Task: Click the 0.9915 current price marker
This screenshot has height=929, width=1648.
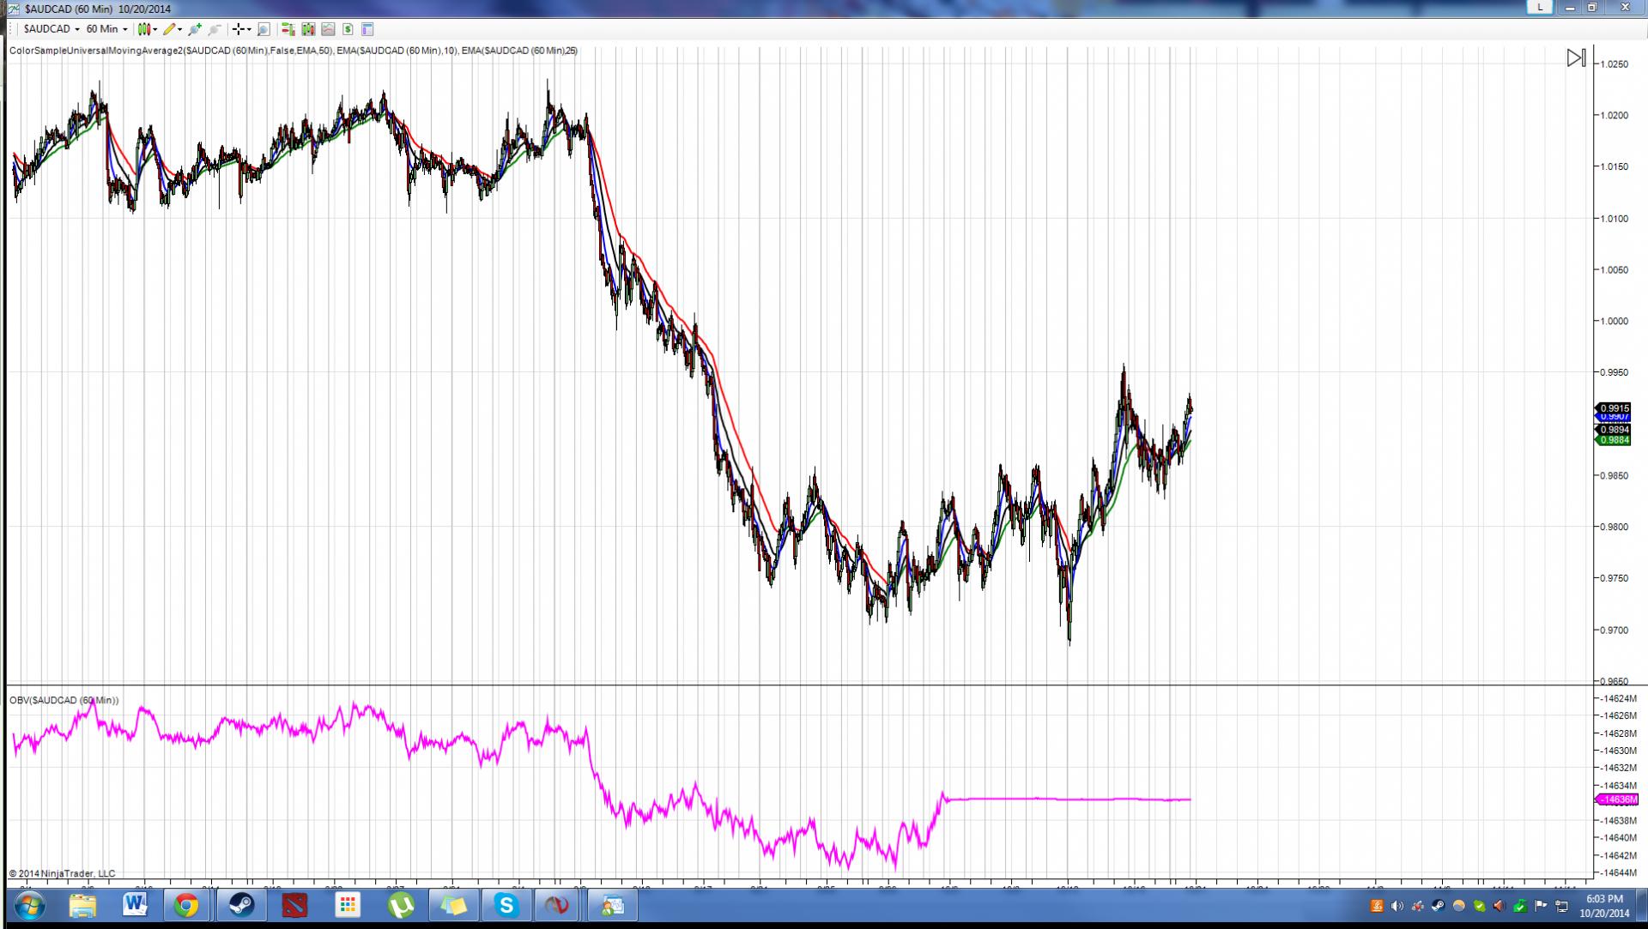Action: [x=1615, y=408]
